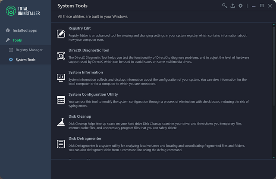Screen dimensions: 276x179
Task: Click the key icon in title bar
Action: tap(225, 6)
